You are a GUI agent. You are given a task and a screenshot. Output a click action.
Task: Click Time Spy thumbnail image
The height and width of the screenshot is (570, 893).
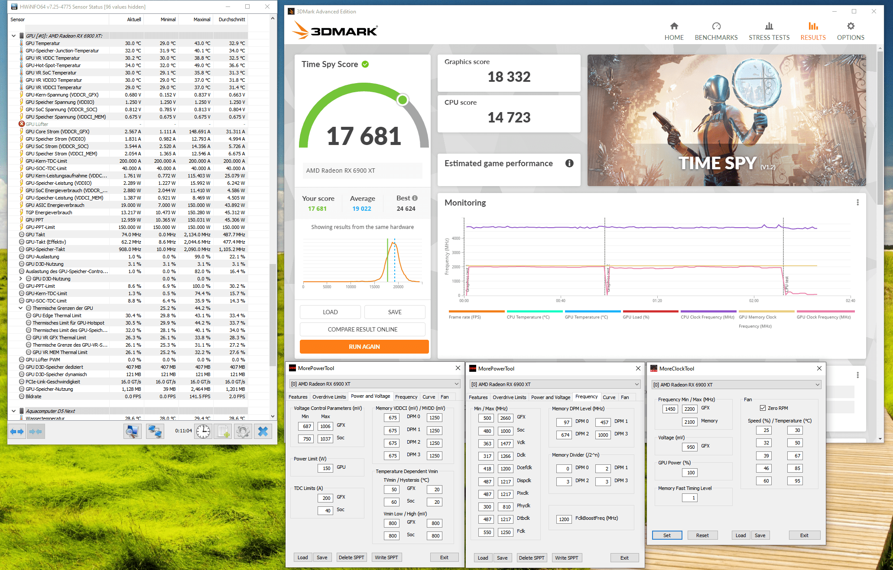pyautogui.click(x=727, y=120)
